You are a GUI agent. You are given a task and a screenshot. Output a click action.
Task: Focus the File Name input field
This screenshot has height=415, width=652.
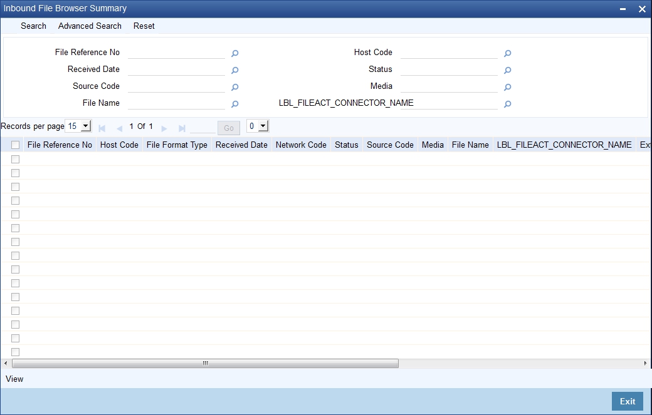click(x=176, y=104)
